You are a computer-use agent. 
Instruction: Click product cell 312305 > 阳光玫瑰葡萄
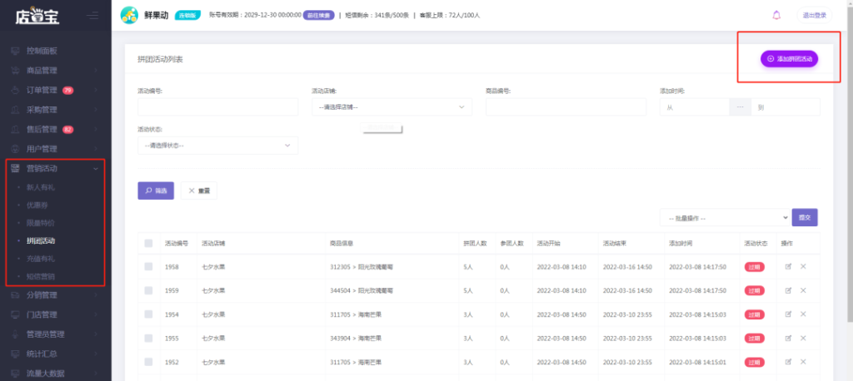click(362, 267)
